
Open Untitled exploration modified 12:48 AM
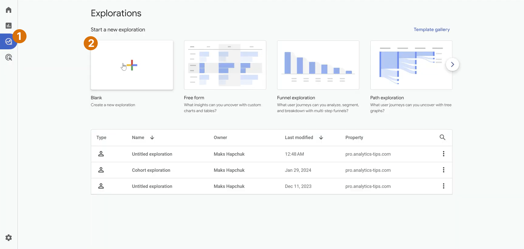(x=272, y=154)
